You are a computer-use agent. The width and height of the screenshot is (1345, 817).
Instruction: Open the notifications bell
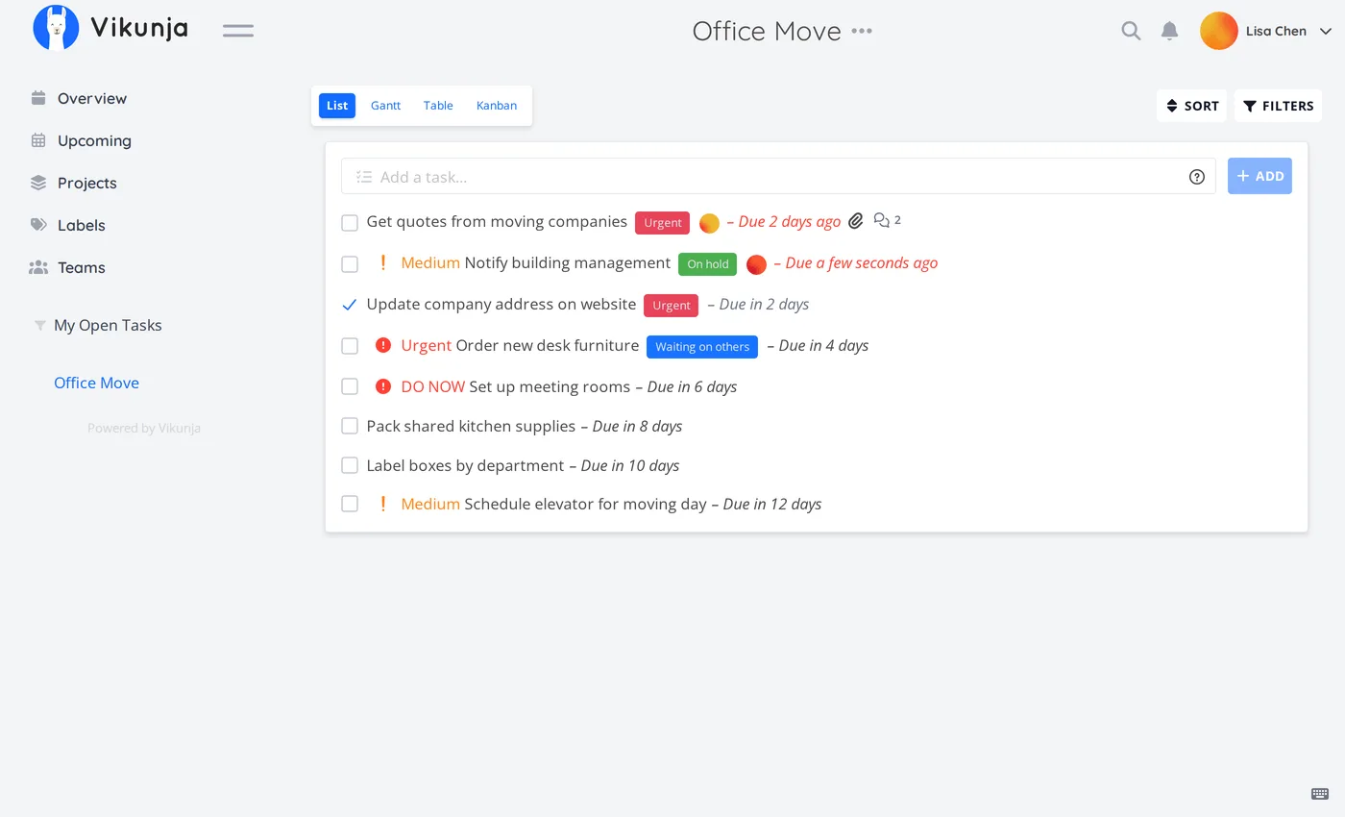click(x=1169, y=31)
